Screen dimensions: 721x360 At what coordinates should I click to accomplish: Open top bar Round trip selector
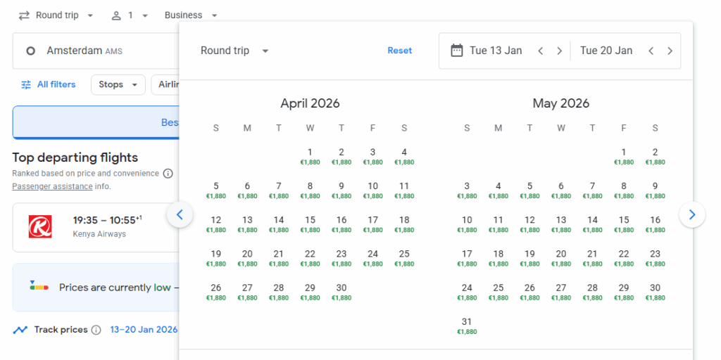[x=56, y=15]
